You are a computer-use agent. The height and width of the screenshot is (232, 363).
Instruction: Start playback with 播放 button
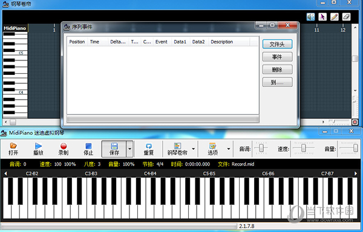click(38, 149)
